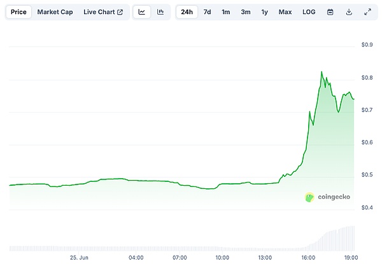
Task: Switch to candlestick chart view
Action: click(160, 12)
